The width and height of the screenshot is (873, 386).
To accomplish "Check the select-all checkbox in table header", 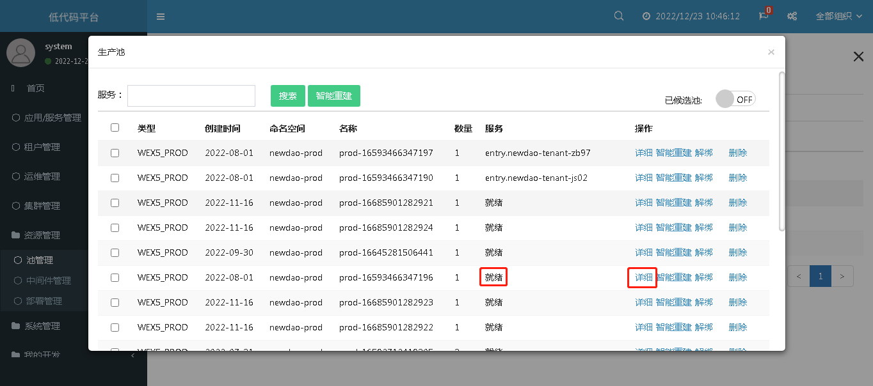I will click(115, 128).
